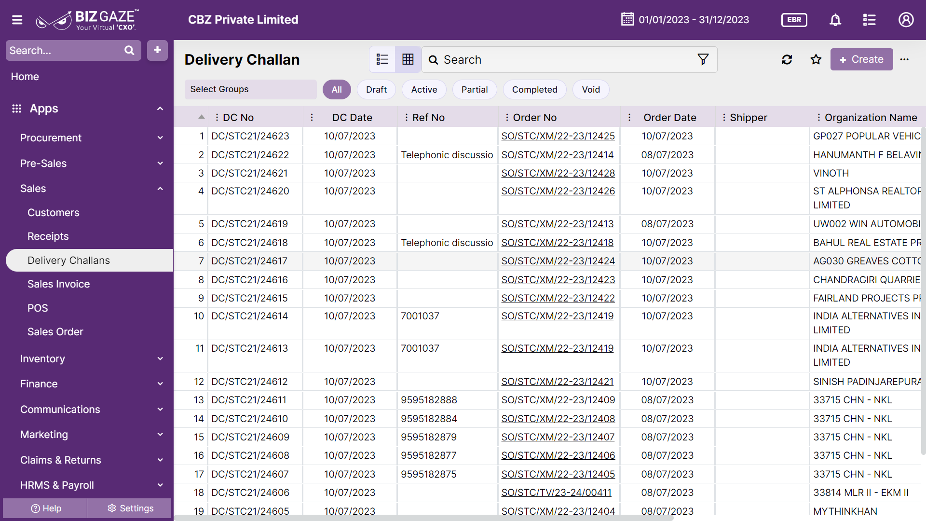Click the date range 01/01/2023 - 31/12/2023
Viewport: 926px width, 521px height.
(694, 20)
